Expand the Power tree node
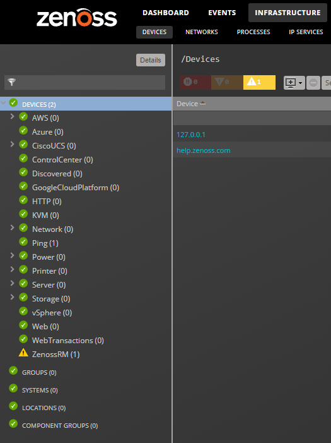 12,256
